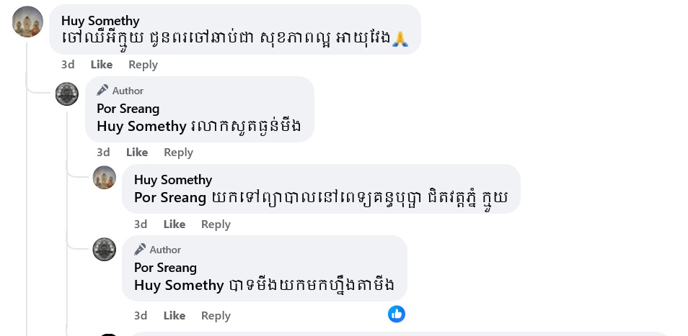This screenshot has height=336, width=688.
Task: Click Por Sreang's first reply avatar
Action: [x=67, y=94]
